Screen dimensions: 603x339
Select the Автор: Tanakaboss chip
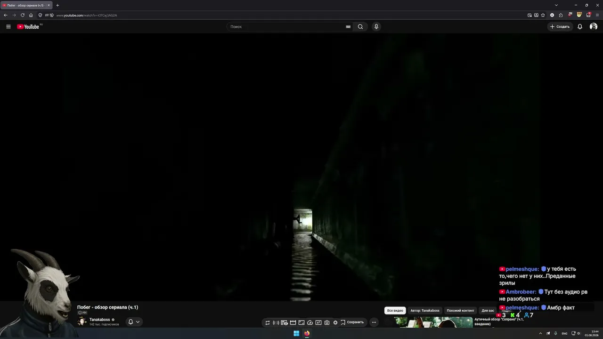425,311
